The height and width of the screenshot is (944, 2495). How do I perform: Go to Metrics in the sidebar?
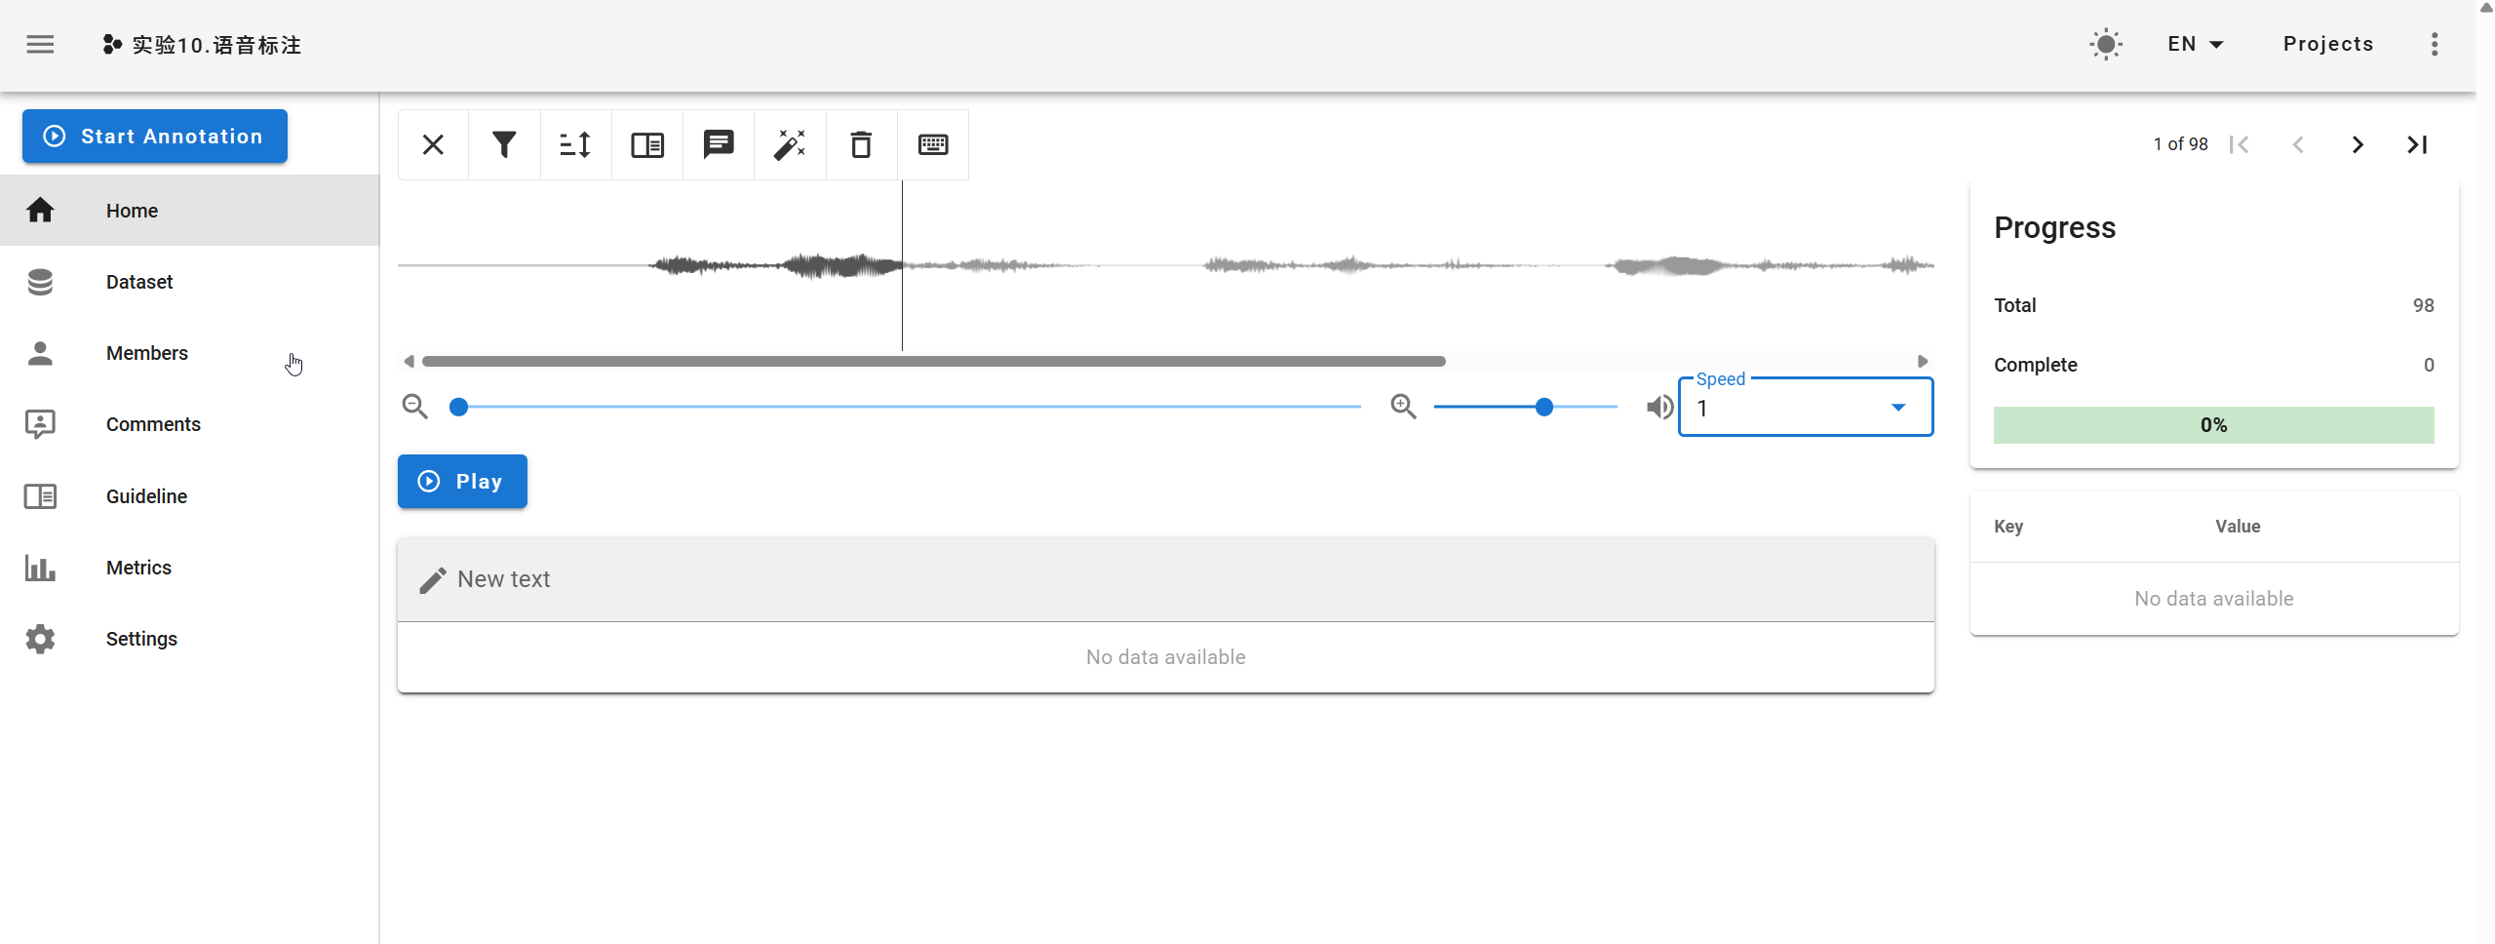click(x=138, y=568)
